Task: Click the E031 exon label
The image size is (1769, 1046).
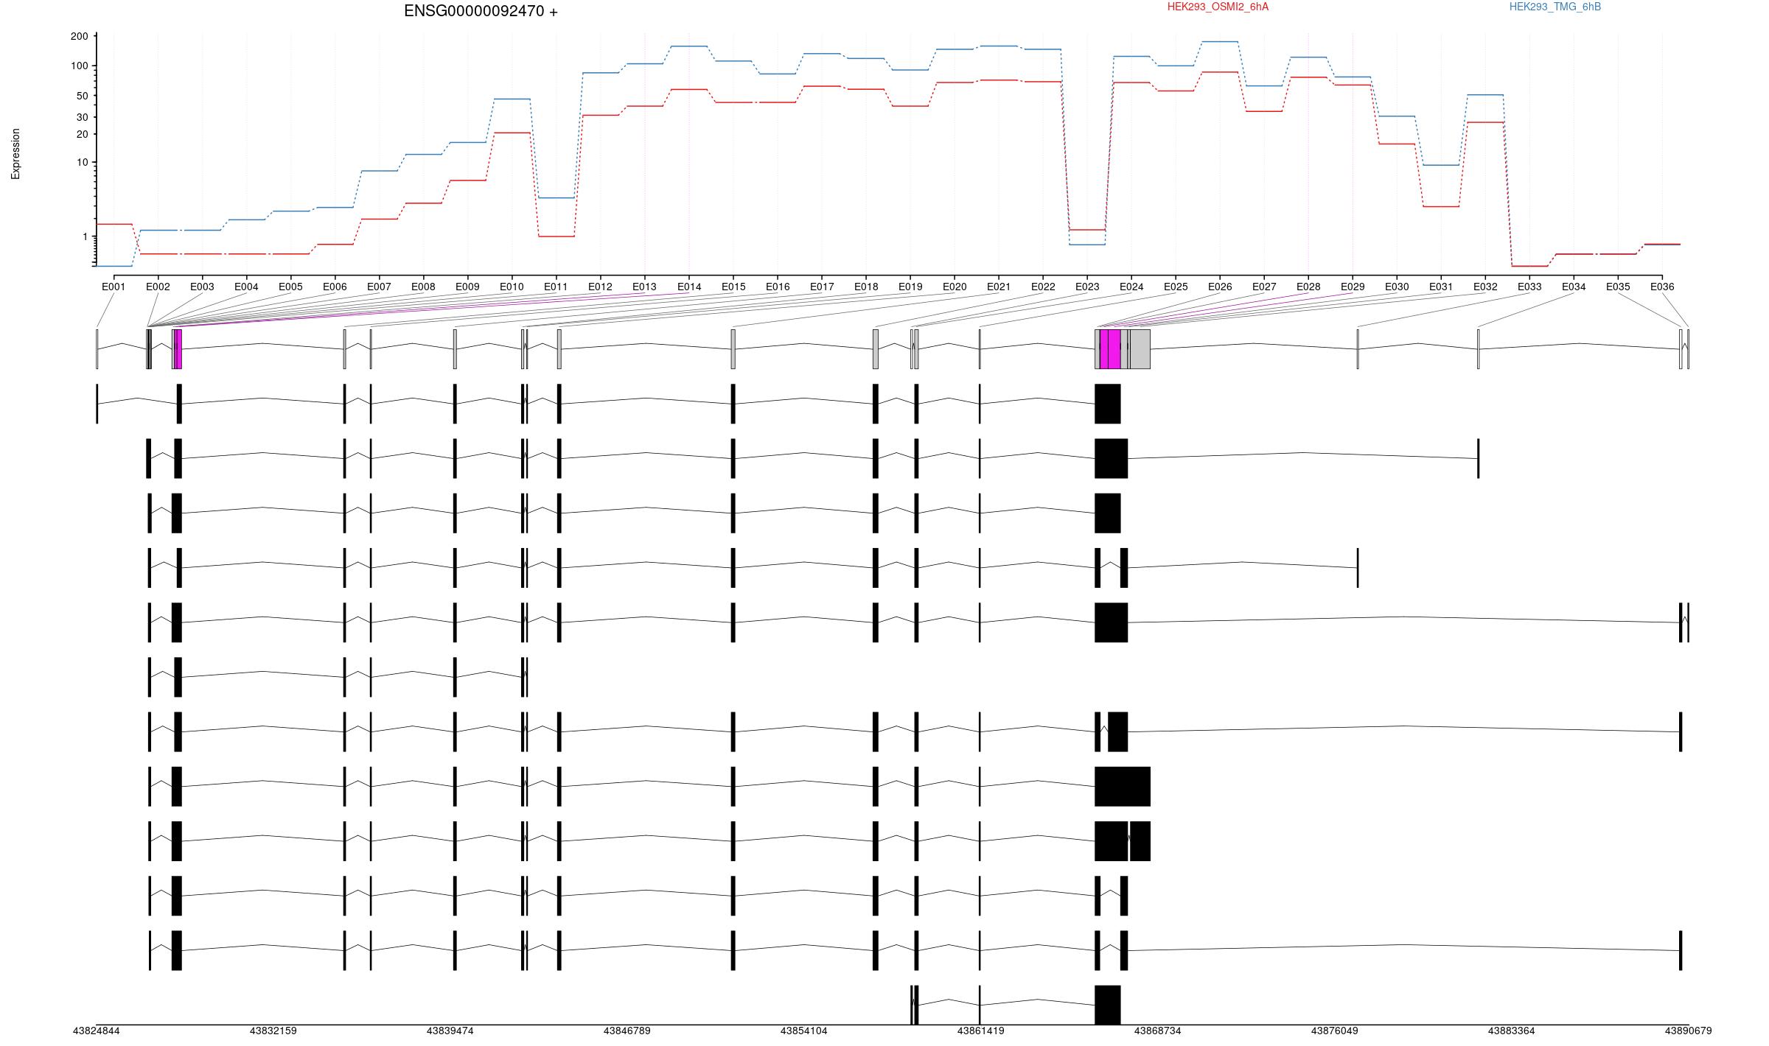Action: (1441, 287)
